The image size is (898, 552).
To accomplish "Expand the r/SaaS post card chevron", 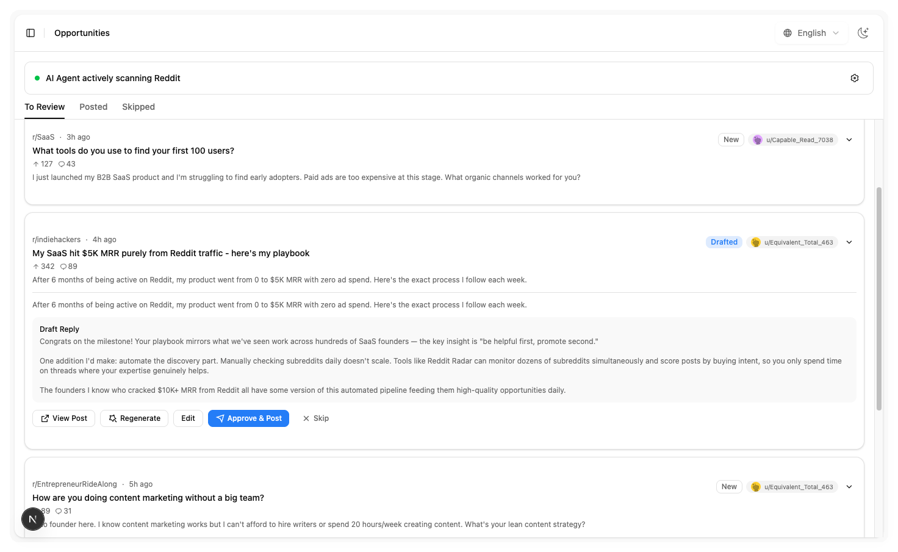I will pos(849,140).
